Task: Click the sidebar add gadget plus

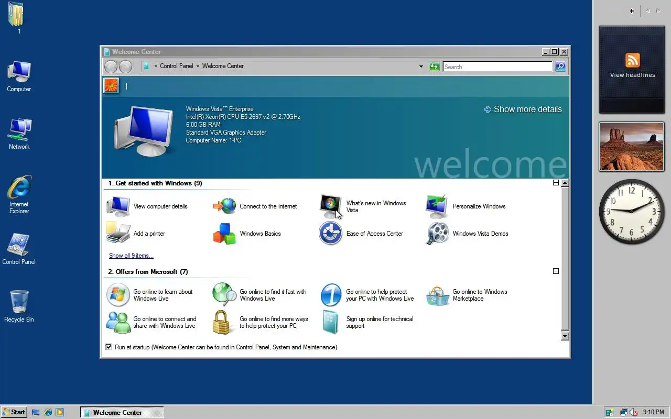Action: 632,11
